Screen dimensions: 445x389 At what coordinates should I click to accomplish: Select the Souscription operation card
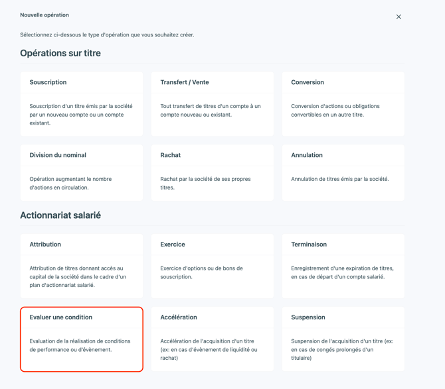coord(82,104)
